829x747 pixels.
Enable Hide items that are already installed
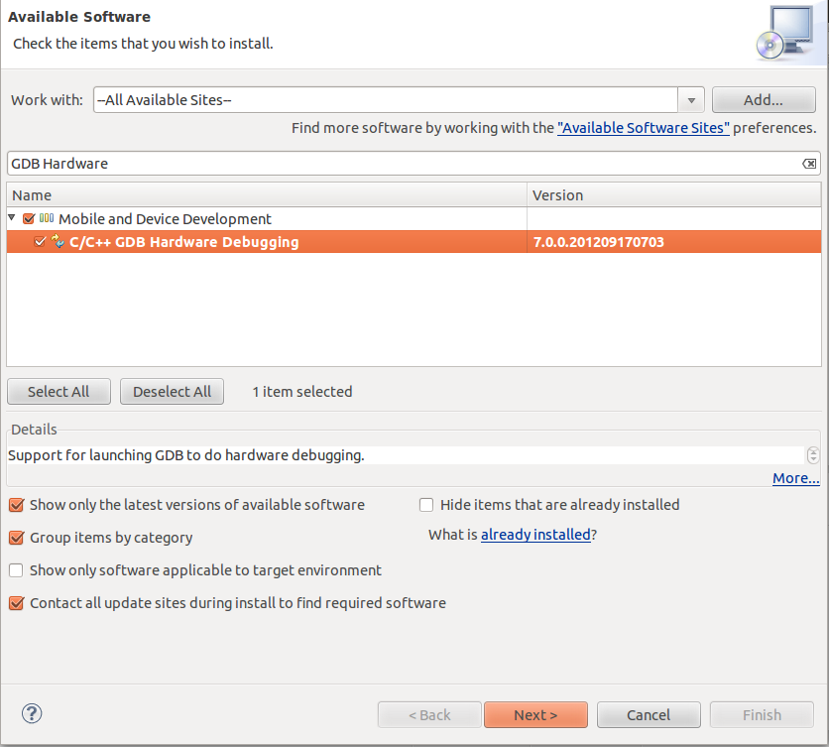click(x=426, y=505)
